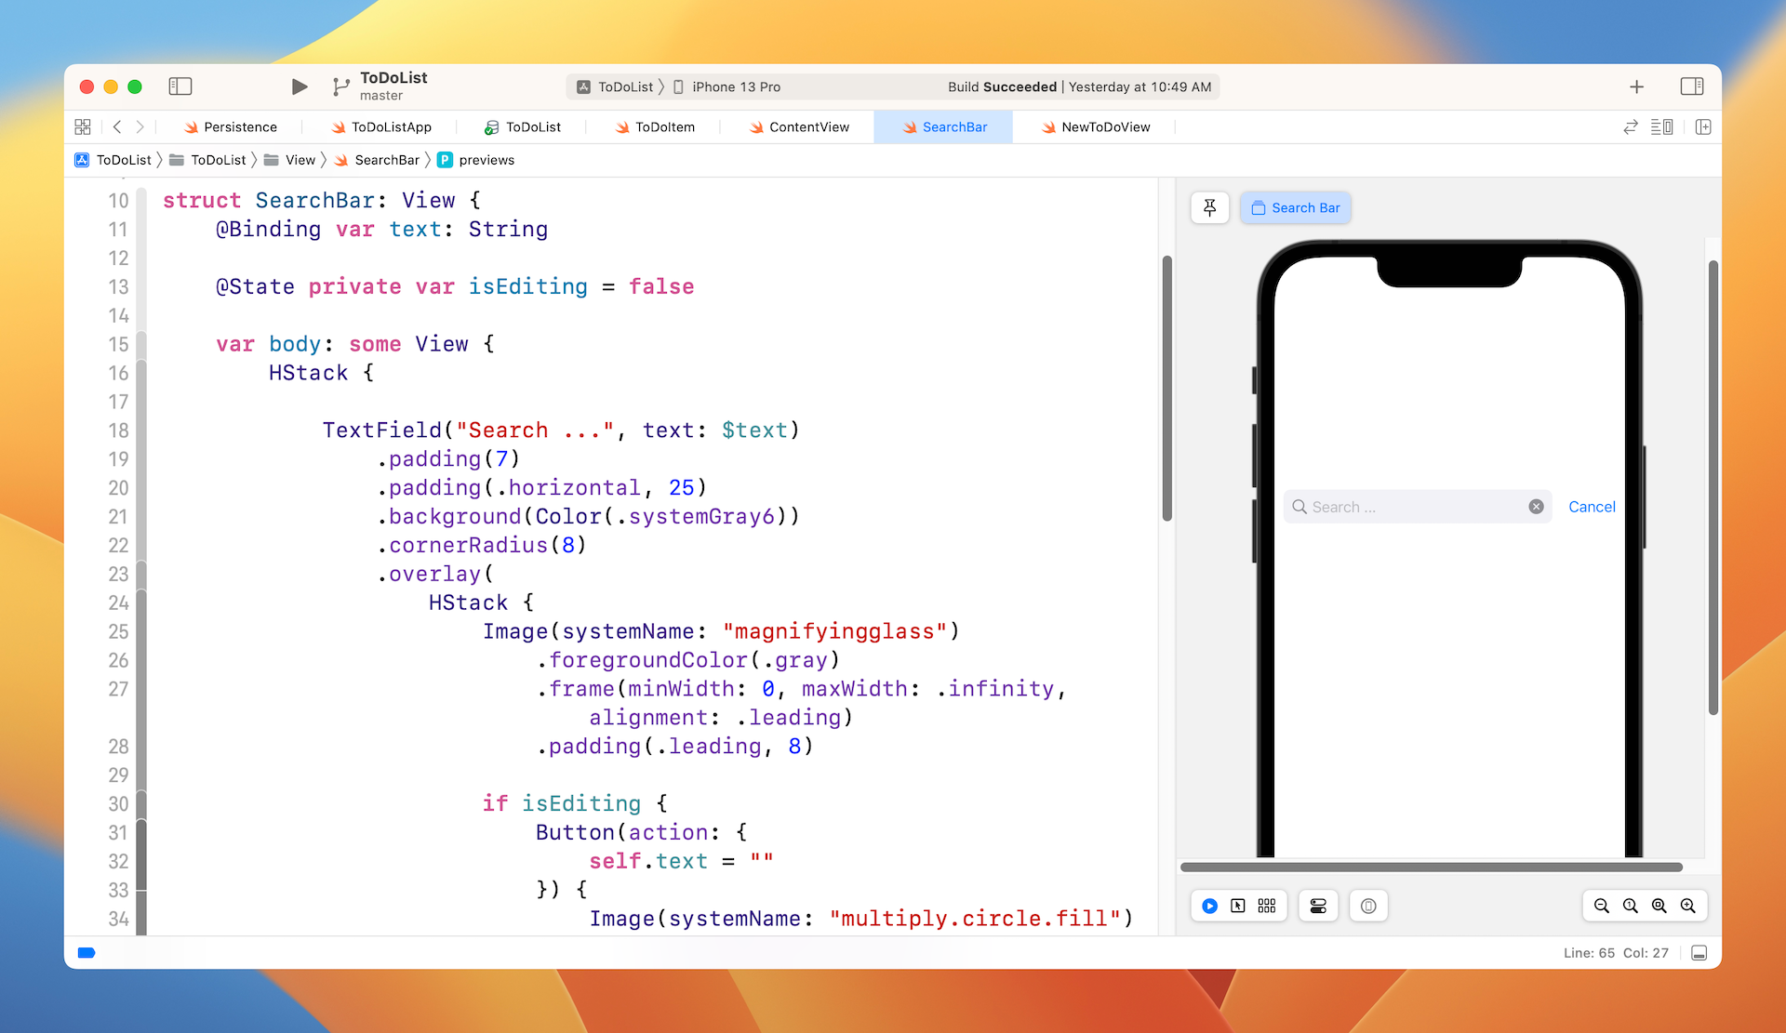Image resolution: width=1786 pixels, height=1033 pixels.
Task: Toggle the navigator sidebar
Action: [180, 86]
